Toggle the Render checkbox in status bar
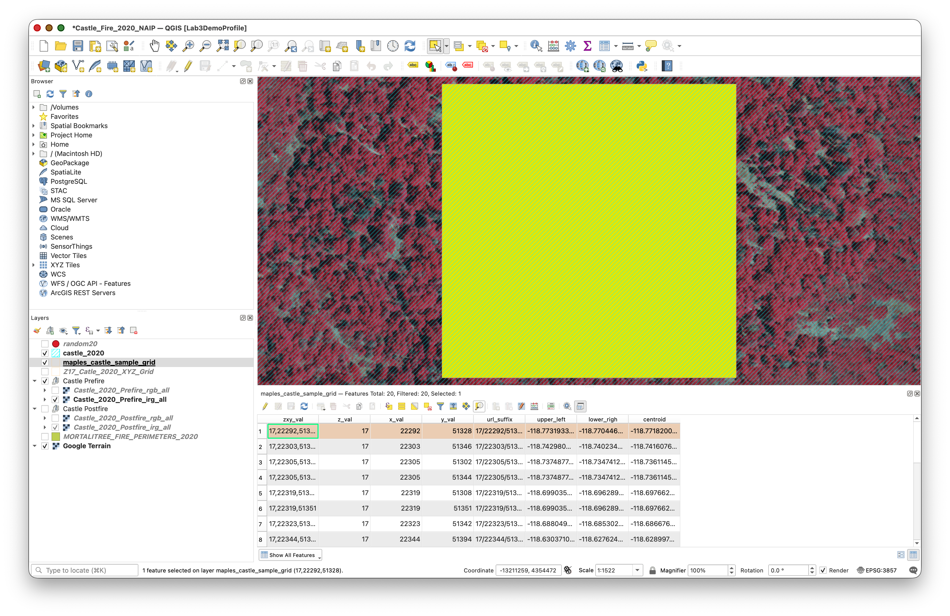Image resolution: width=950 pixels, height=616 pixels. (823, 570)
